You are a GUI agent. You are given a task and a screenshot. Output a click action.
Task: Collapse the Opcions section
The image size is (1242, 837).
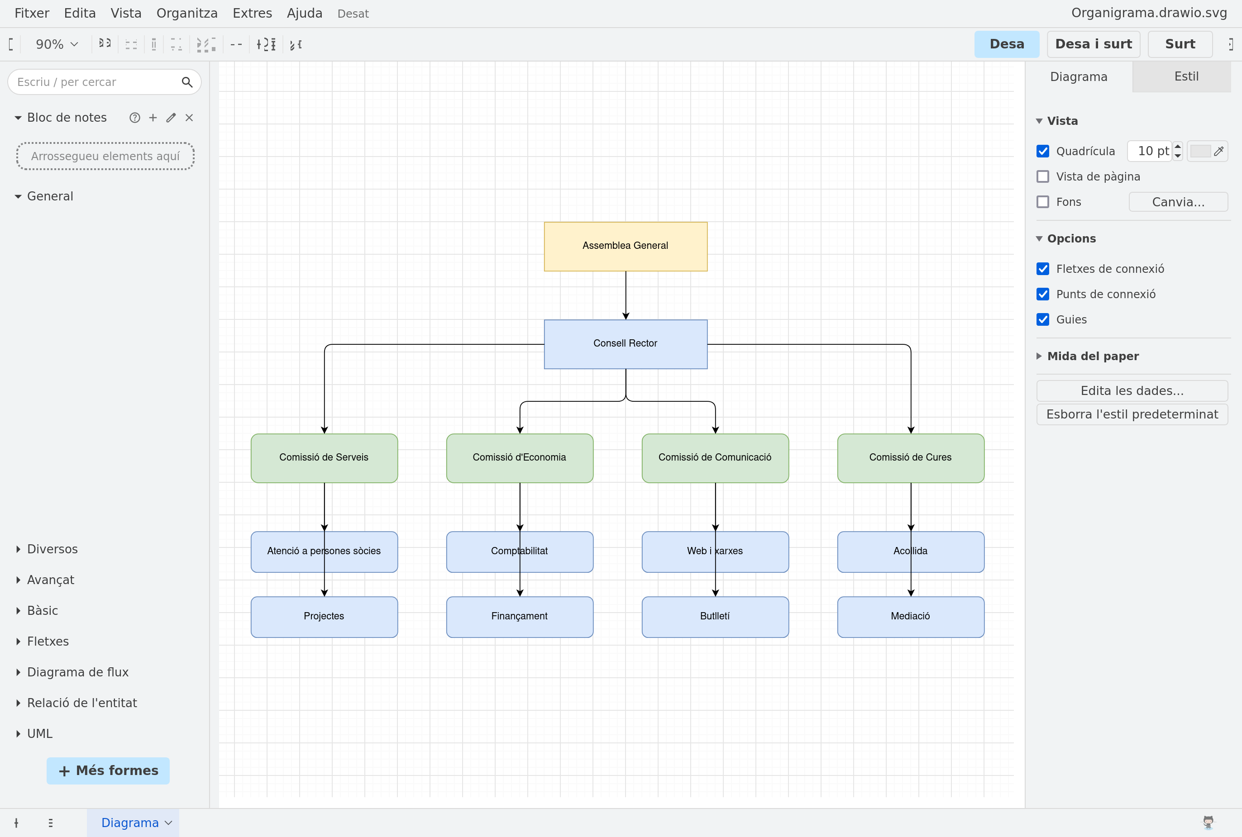[x=1066, y=238]
